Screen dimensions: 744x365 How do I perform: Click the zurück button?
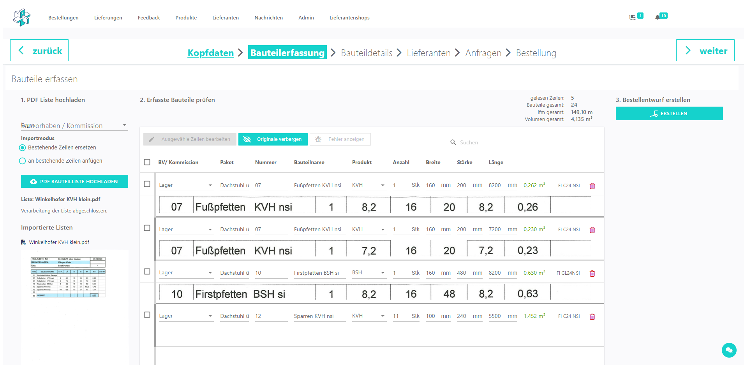click(x=39, y=50)
